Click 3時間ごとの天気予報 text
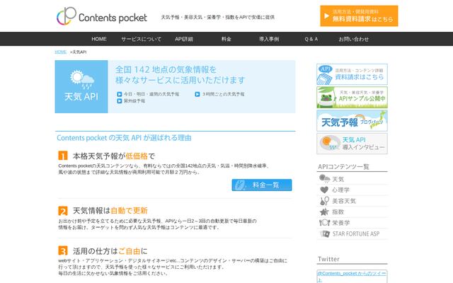 tap(223, 94)
